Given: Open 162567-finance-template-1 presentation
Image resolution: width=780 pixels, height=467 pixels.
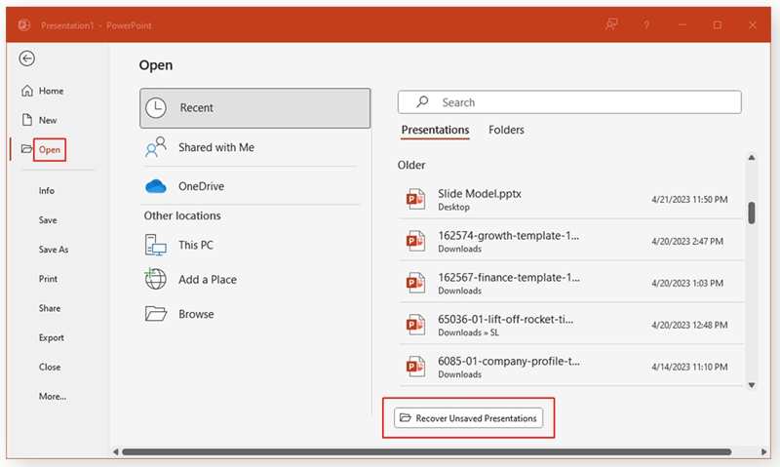Looking at the screenshot, I should tap(572, 283).
